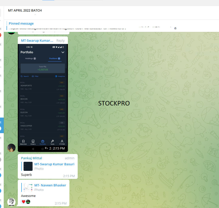This screenshot has width=219, height=208.
Task: Click Pankaj Mittal sender name
Action: pyautogui.click(x=32, y=158)
